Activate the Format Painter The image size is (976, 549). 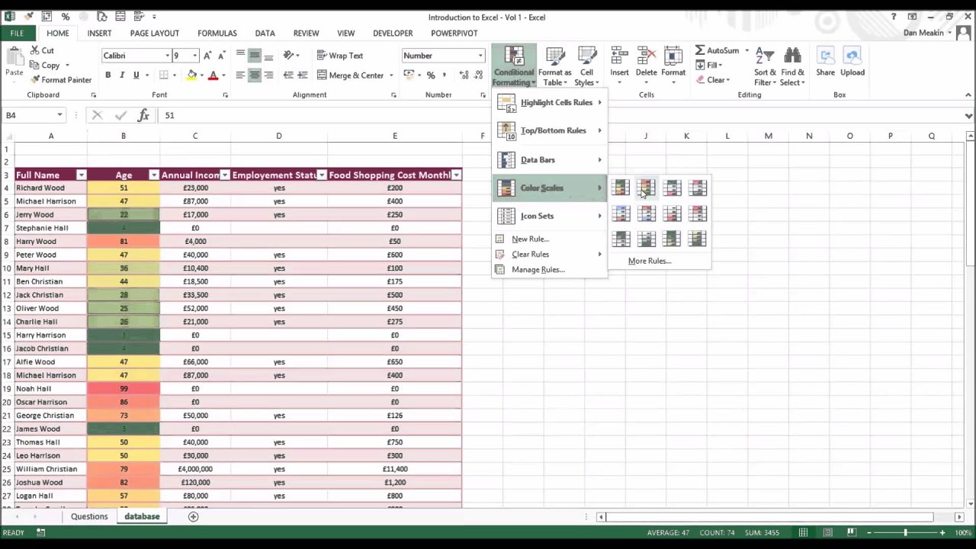61,80
